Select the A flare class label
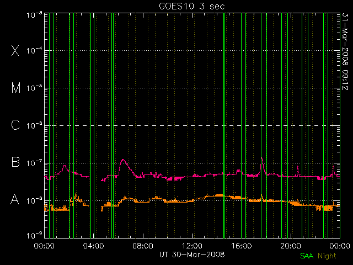 click(x=15, y=199)
